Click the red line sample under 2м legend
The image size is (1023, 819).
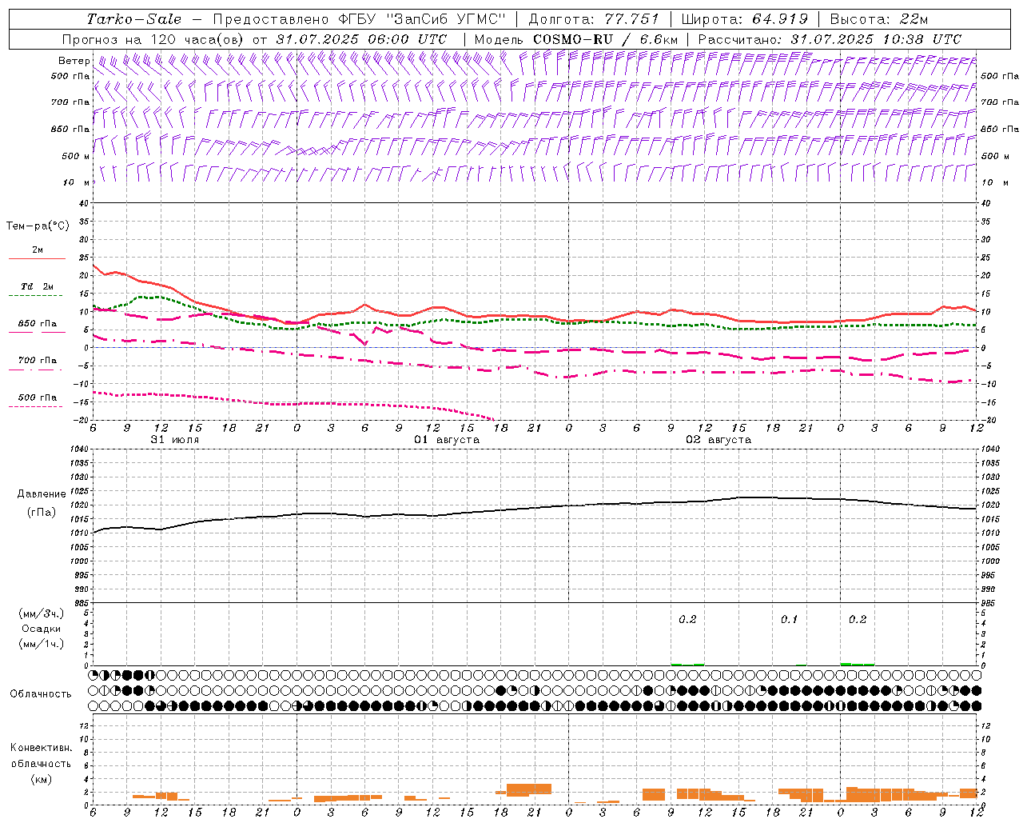[37, 259]
